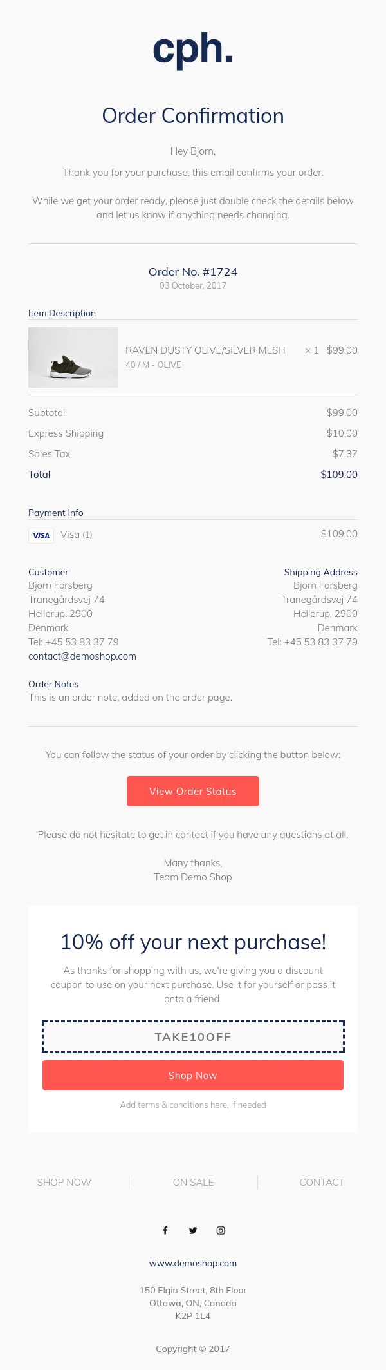Click the Instagram social icon
Image resolution: width=386 pixels, height=1370 pixels.
pyautogui.click(x=221, y=1230)
